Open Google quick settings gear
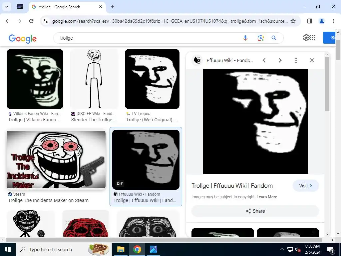 pyautogui.click(x=306, y=38)
